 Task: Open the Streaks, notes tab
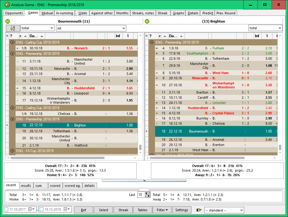click(x=143, y=13)
